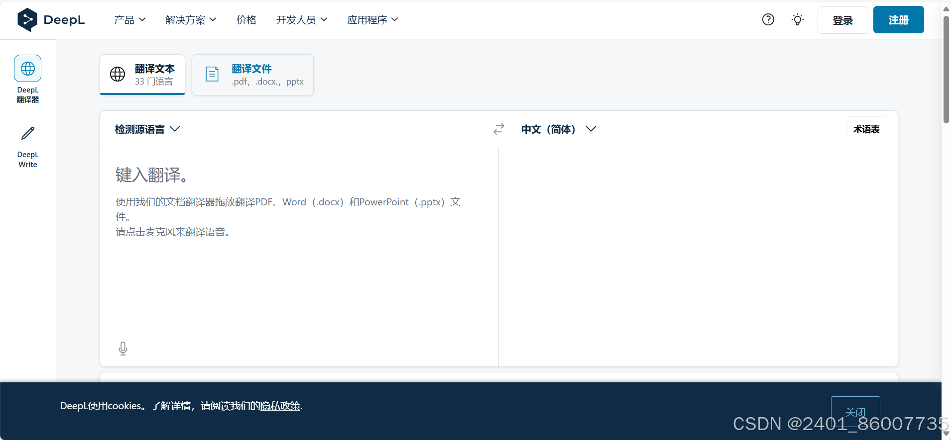Expand the 应用程序 menu
The width and height of the screenshot is (951, 440).
tap(372, 20)
